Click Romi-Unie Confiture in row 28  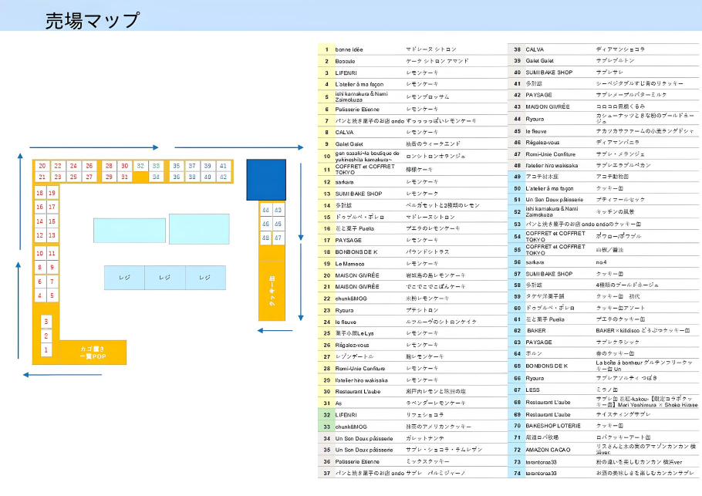(360, 369)
